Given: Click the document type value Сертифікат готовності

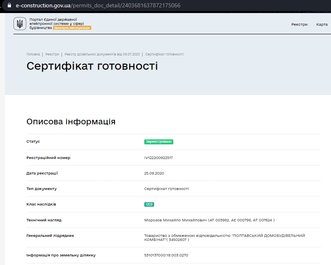Looking at the screenshot, I should click(x=167, y=189).
